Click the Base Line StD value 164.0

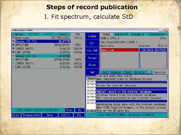point(78,38)
